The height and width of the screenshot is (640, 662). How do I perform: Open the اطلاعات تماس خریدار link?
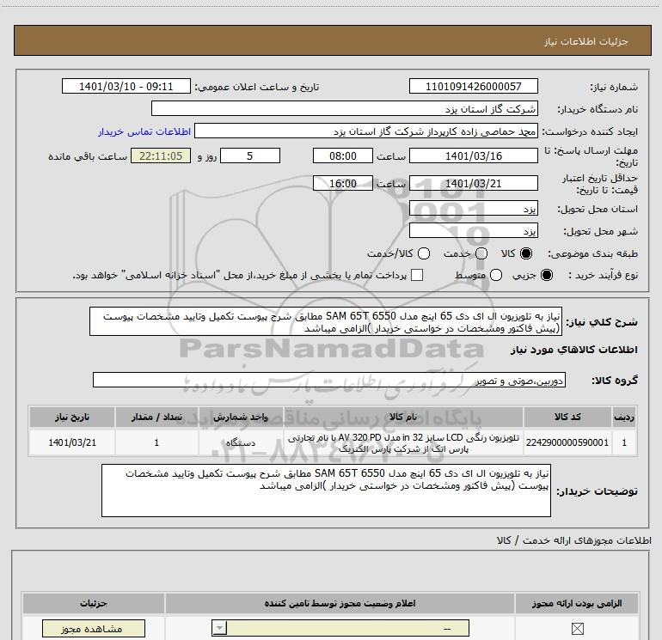coord(144,131)
